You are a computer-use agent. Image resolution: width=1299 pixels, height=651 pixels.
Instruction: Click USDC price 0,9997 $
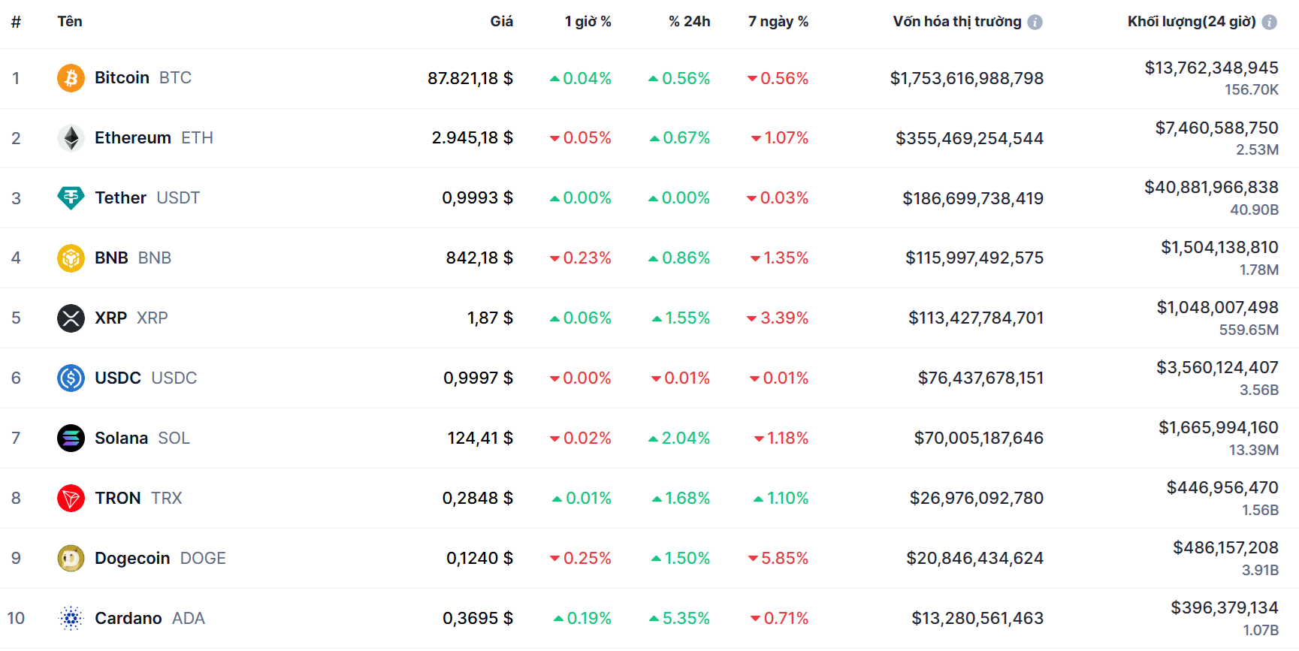coord(479,378)
